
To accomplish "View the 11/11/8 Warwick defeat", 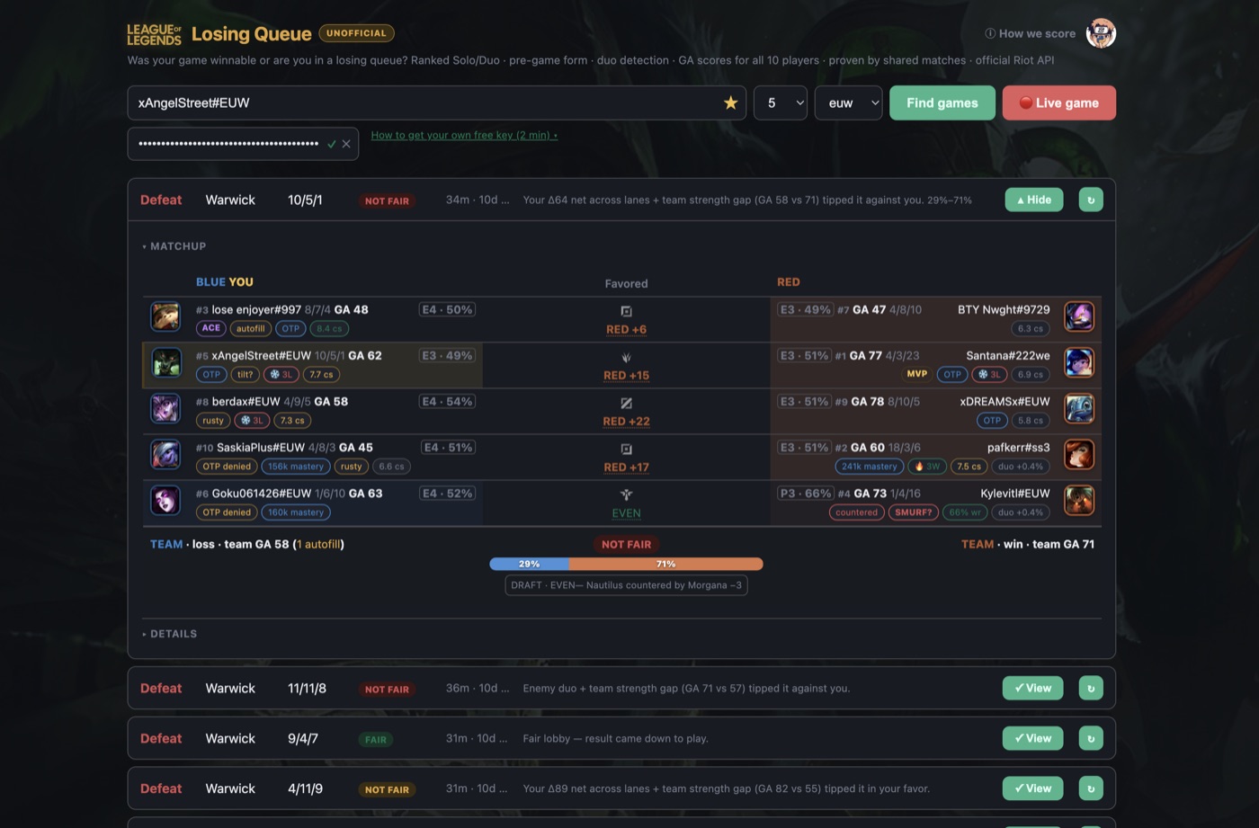I will point(1033,689).
